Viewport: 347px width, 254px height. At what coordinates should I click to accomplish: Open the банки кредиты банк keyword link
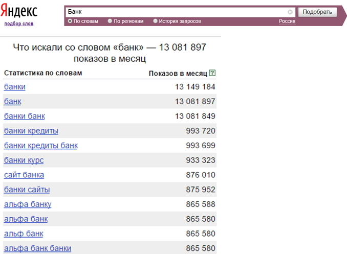[x=41, y=146]
